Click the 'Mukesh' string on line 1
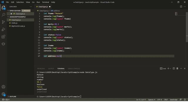The image size is (188, 105). click(59, 14)
